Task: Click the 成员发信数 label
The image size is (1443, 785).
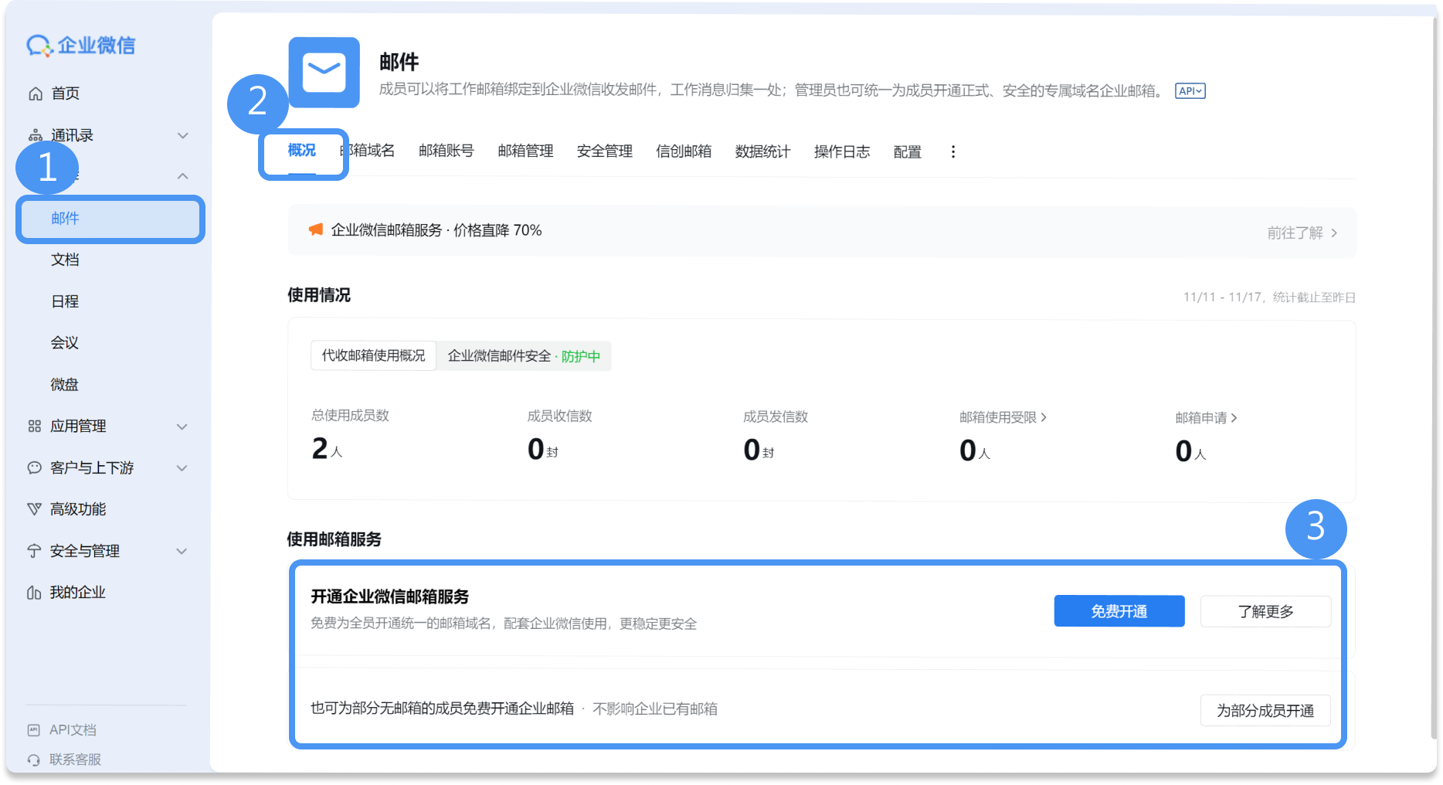Action: (x=776, y=417)
